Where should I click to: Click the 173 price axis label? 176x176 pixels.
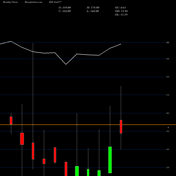coord(168,95)
